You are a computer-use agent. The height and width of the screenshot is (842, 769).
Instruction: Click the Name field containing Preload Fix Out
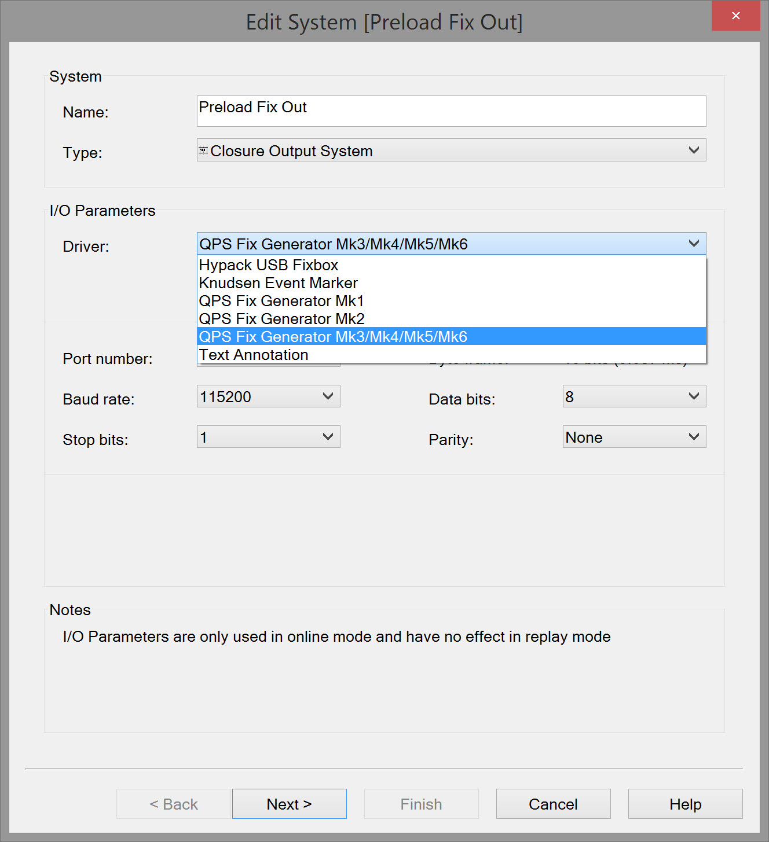tap(451, 111)
